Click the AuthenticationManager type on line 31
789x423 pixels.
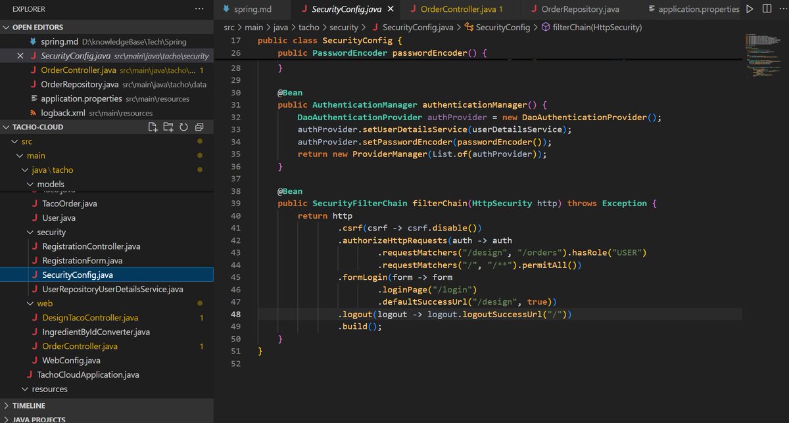click(365, 105)
